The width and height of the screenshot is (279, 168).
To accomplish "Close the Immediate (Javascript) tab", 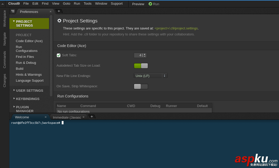I will (83, 117).
